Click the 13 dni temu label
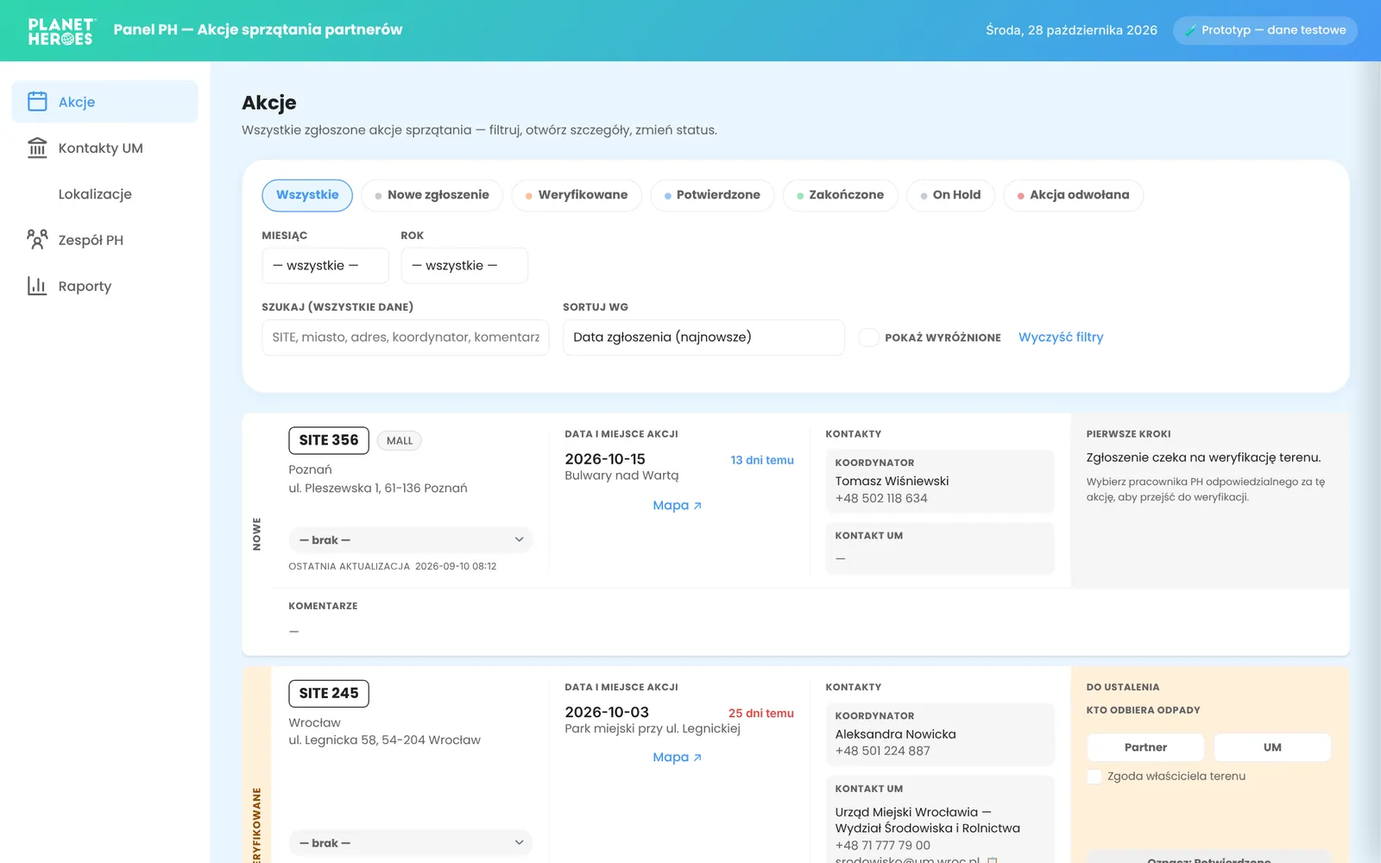 point(762,461)
